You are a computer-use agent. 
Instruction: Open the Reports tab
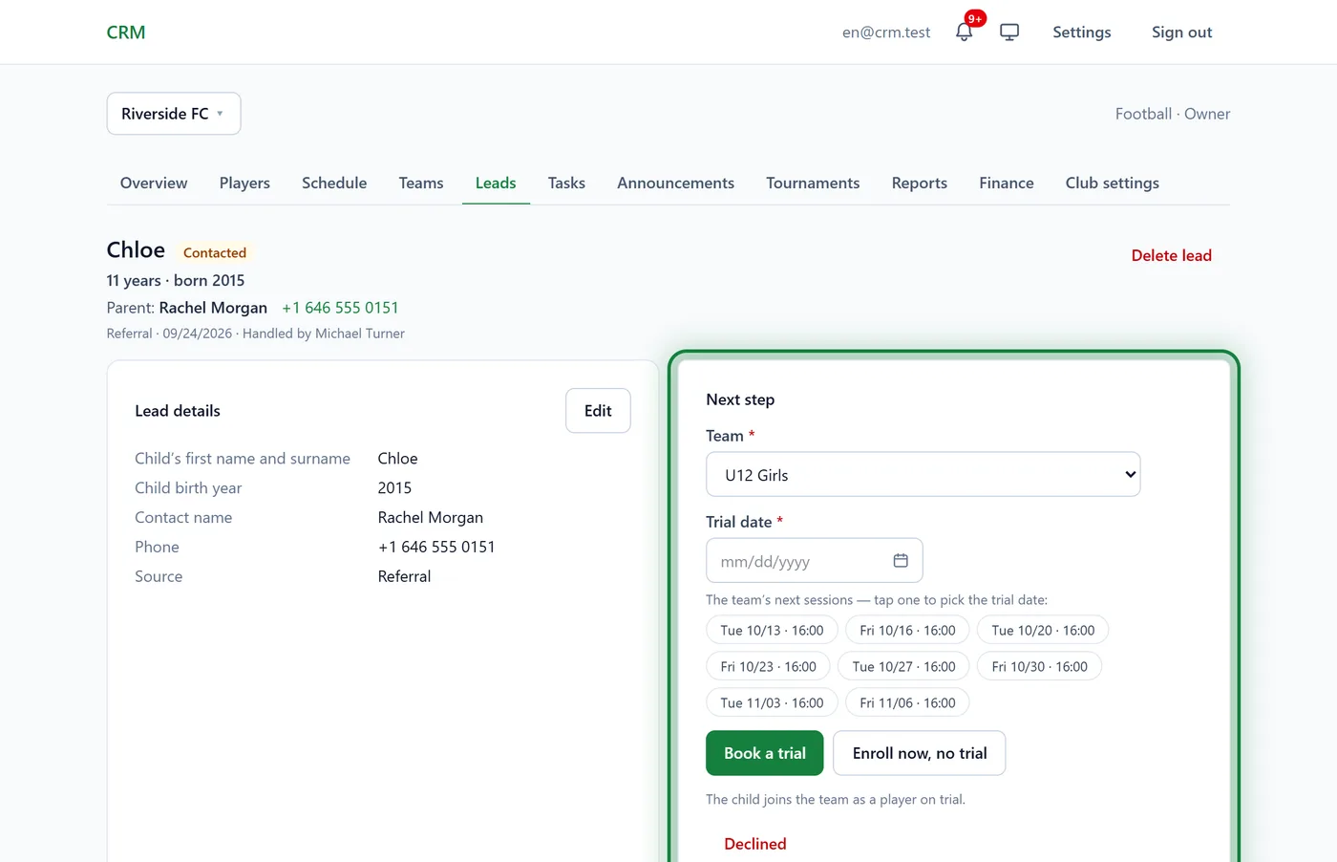920,183
